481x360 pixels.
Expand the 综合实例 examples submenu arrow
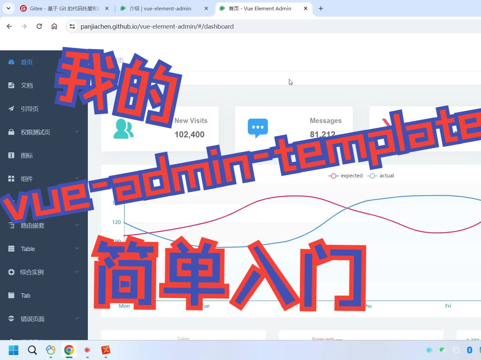[77, 272]
